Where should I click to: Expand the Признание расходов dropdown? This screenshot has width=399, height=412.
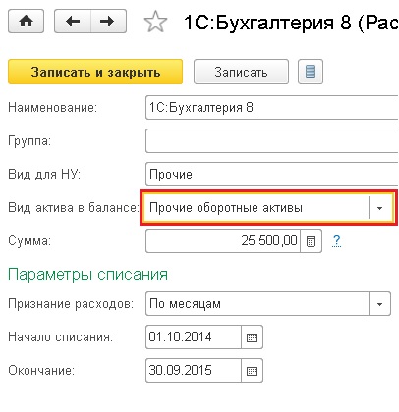[379, 304]
